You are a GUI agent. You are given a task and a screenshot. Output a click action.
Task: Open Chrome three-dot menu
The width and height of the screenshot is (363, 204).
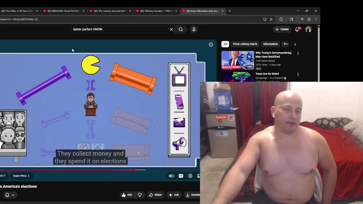(x=316, y=19)
